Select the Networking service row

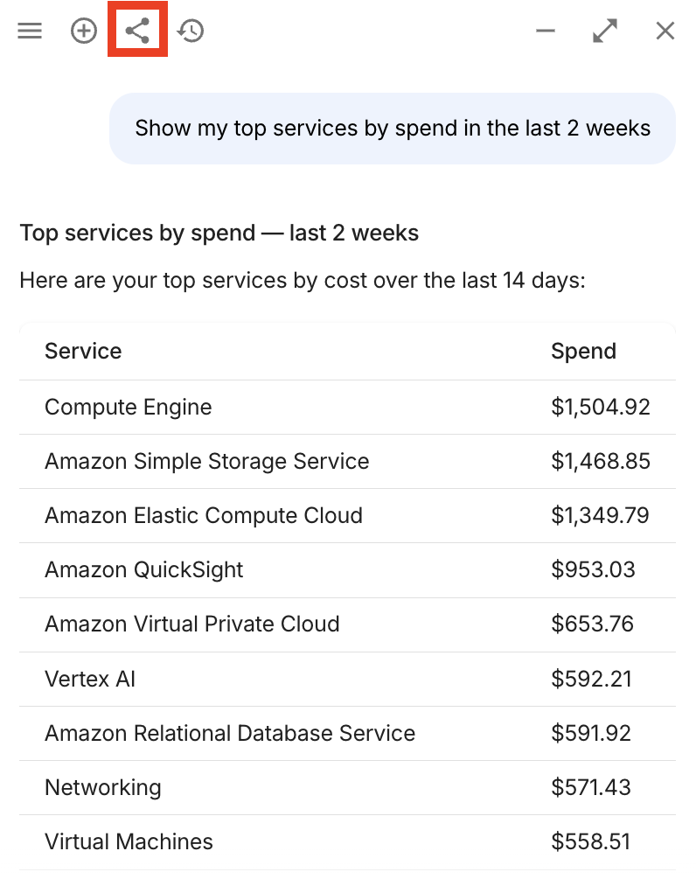(x=103, y=787)
